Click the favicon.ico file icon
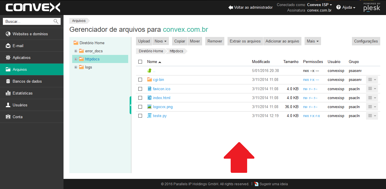386x189 pixels. [x=149, y=89]
